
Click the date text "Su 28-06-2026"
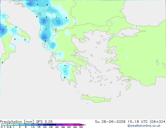[110, 122]
